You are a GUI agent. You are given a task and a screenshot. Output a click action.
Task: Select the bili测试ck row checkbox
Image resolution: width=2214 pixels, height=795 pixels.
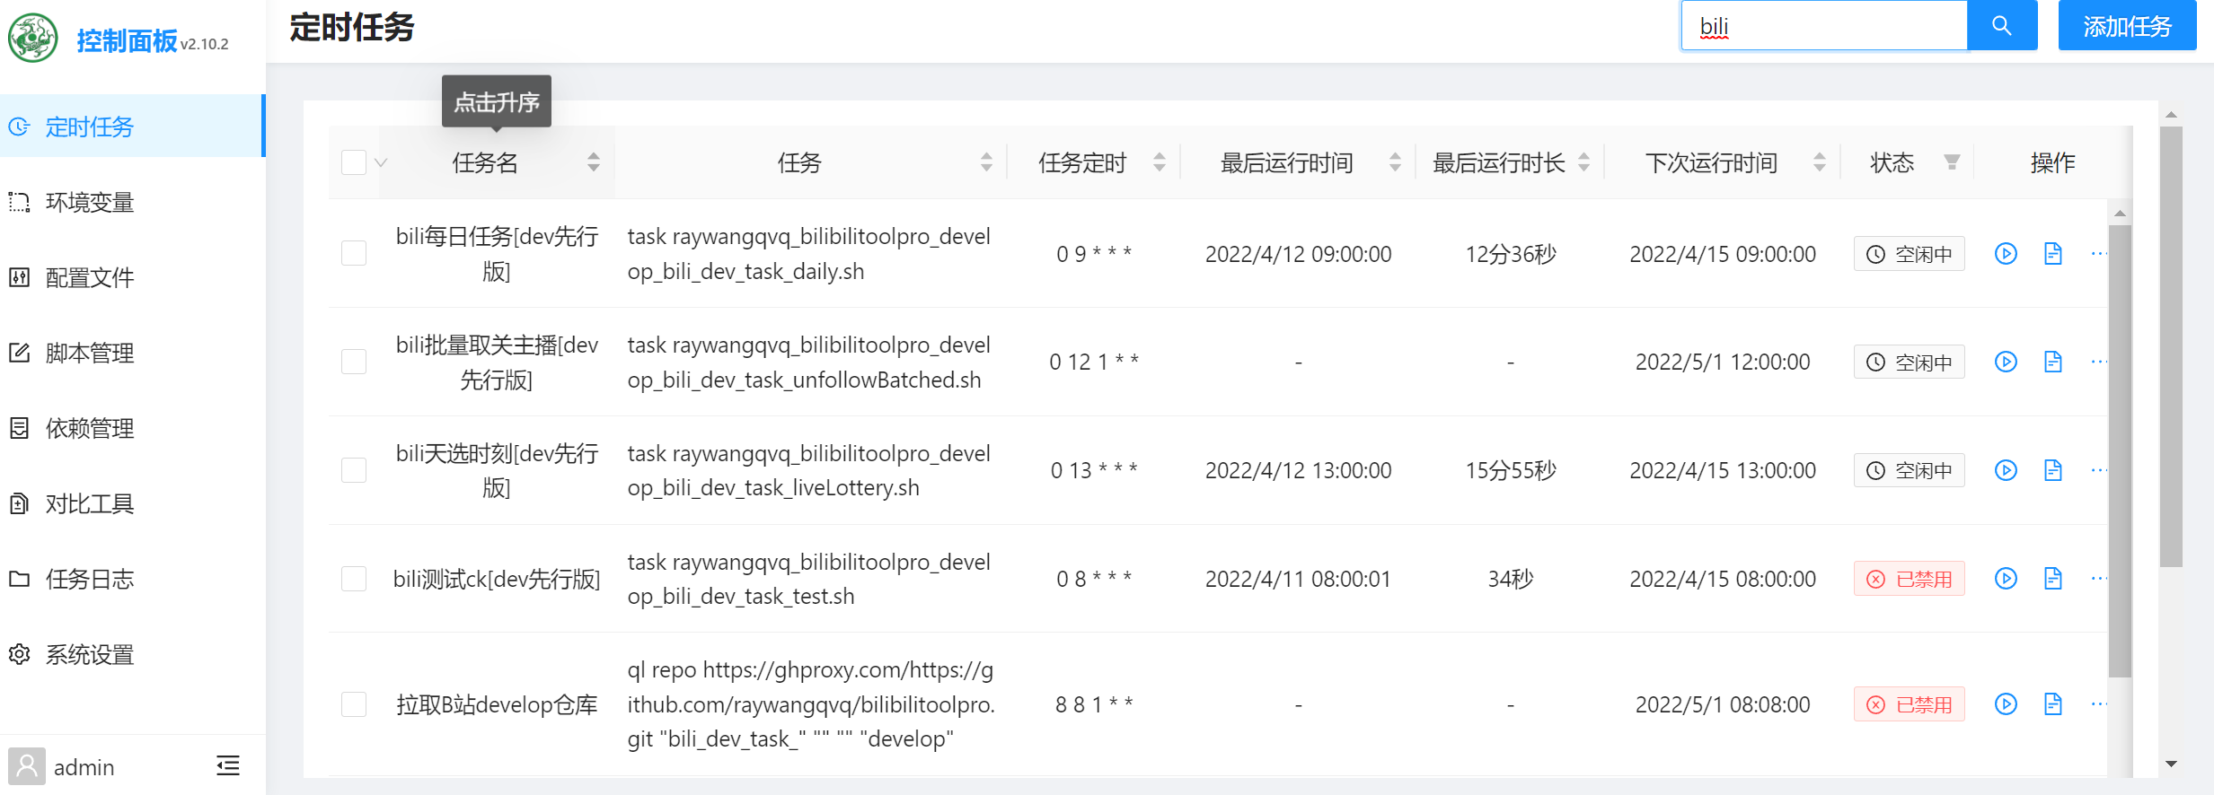pos(354,579)
